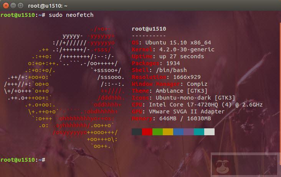Screen dimensions: 281x177
Task: Click the red color block
Action: click(147, 132)
